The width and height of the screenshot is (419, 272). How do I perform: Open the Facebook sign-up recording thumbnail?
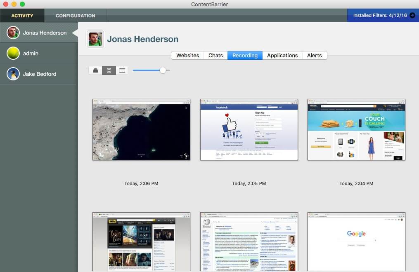click(249, 129)
